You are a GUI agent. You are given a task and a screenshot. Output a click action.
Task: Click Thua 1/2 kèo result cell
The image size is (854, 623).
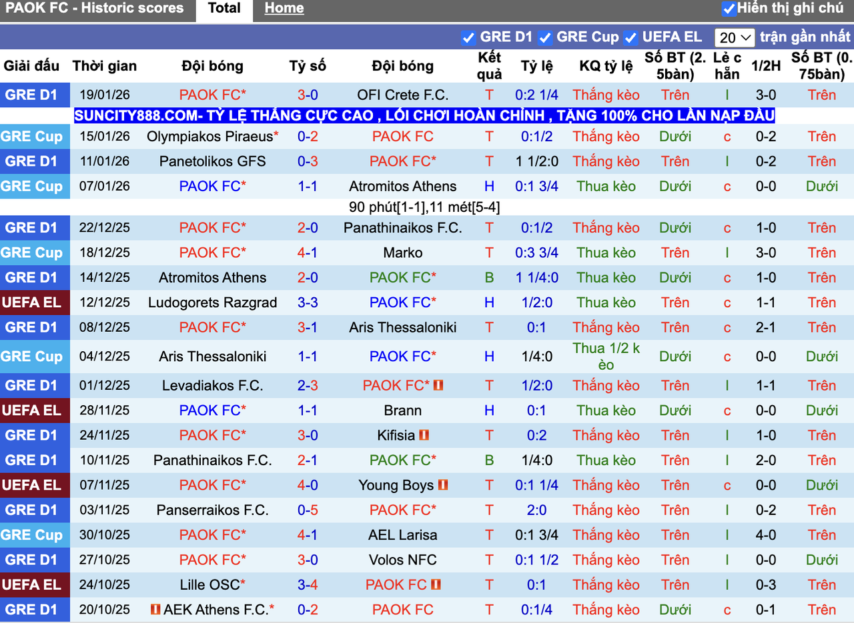(x=606, y=356)
